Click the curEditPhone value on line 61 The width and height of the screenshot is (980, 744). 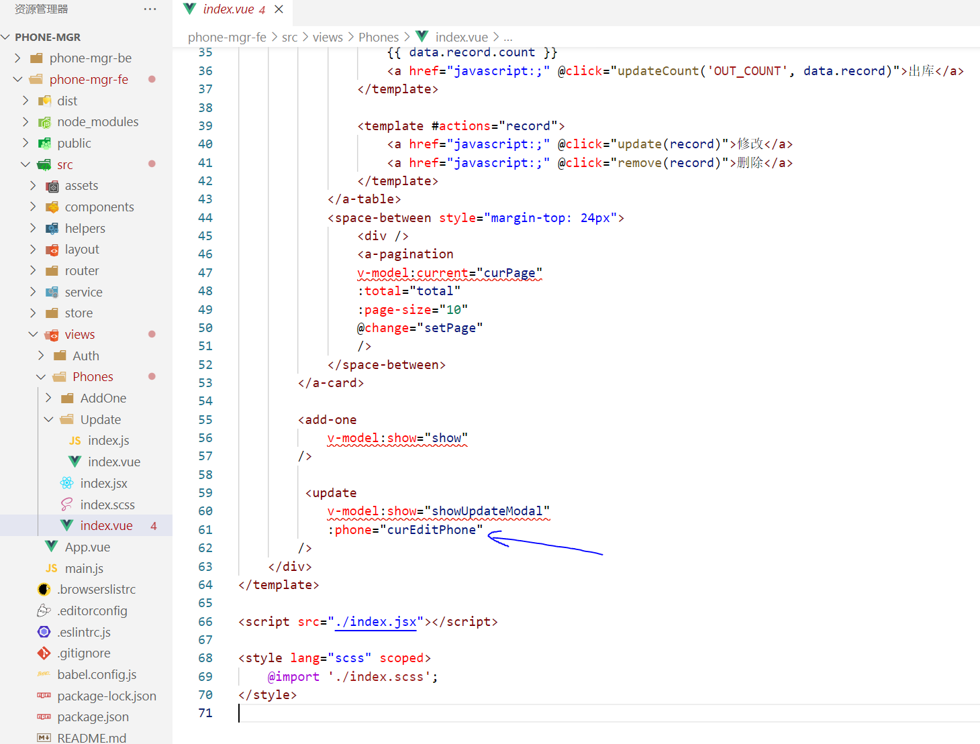coord(432,530)
